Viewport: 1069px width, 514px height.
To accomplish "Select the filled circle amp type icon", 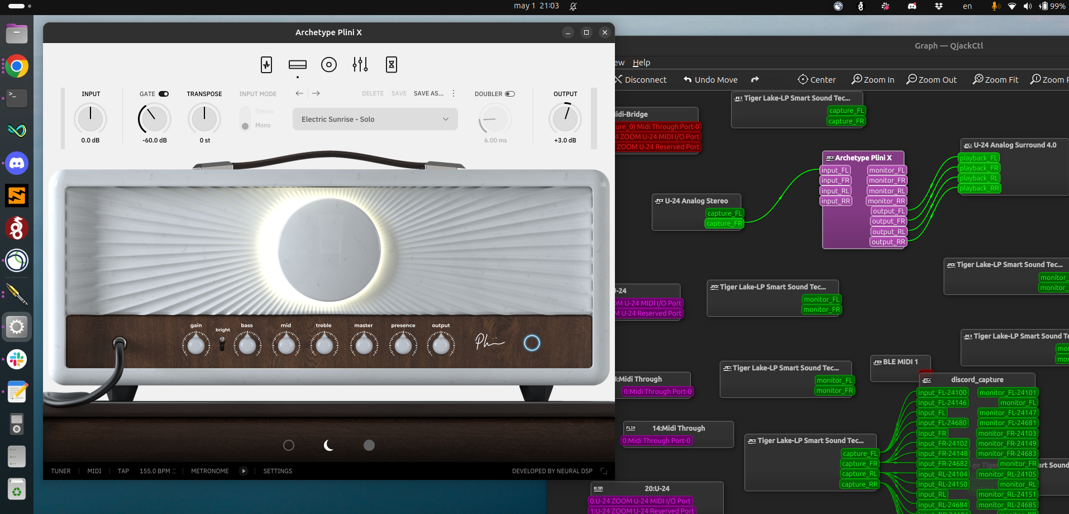I will [x=369, y=445].
